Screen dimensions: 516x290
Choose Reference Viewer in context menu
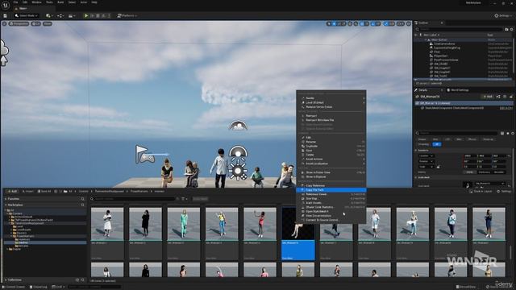[x=331, y=194]
